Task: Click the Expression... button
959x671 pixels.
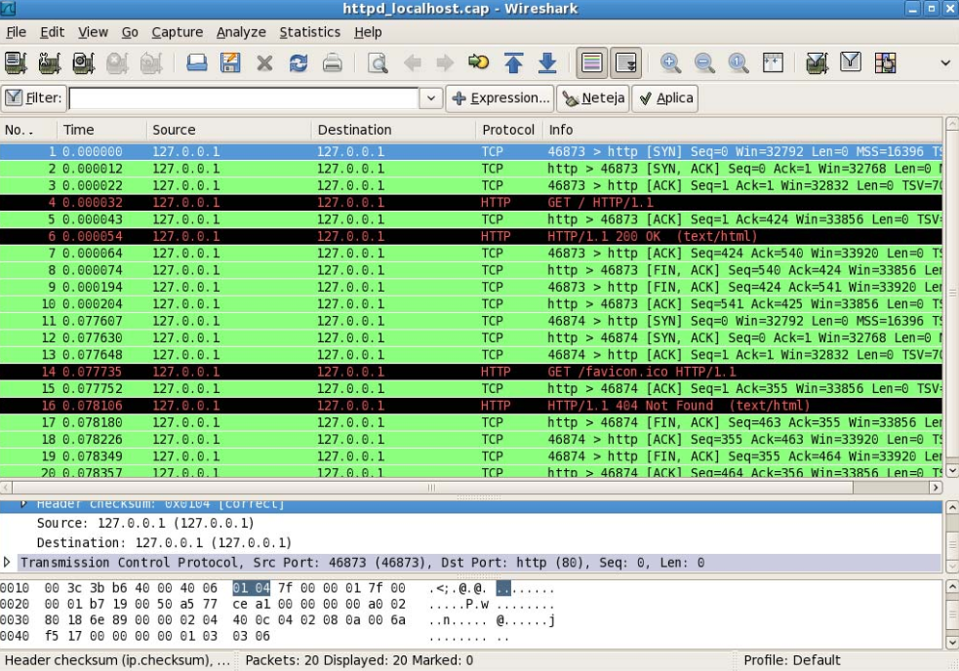Action: point(501,99)
